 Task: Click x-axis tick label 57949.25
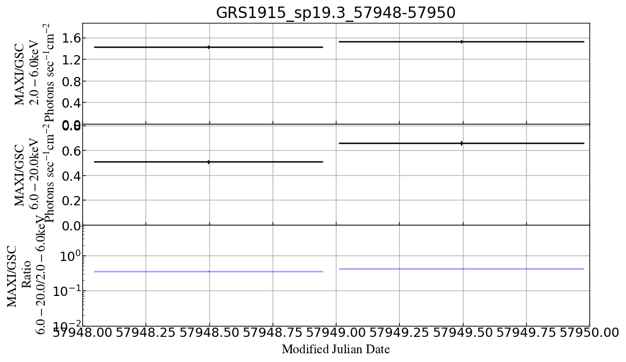(x=399, y=332)
